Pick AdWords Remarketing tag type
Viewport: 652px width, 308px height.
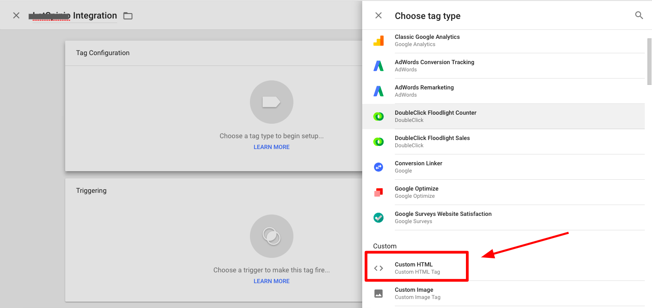(x=503, y=91)
